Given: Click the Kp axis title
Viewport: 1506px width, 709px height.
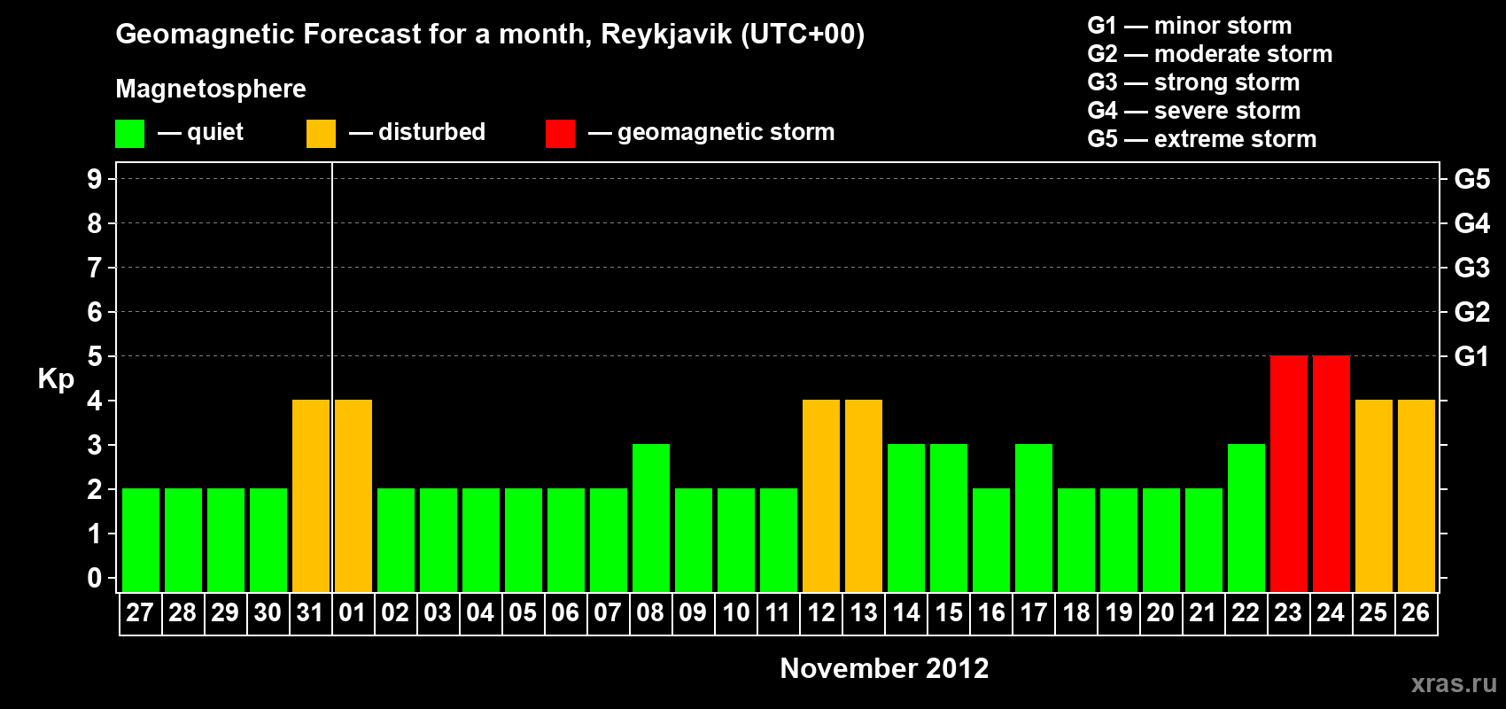Looking at the screenshot, I should pyautogui.click(x=56, y=380).
